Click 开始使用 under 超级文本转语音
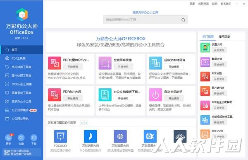Screen dimensions: 248x160 [174, 67]
